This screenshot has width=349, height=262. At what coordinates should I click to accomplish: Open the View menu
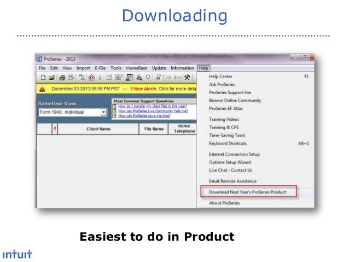click(67, 68)
